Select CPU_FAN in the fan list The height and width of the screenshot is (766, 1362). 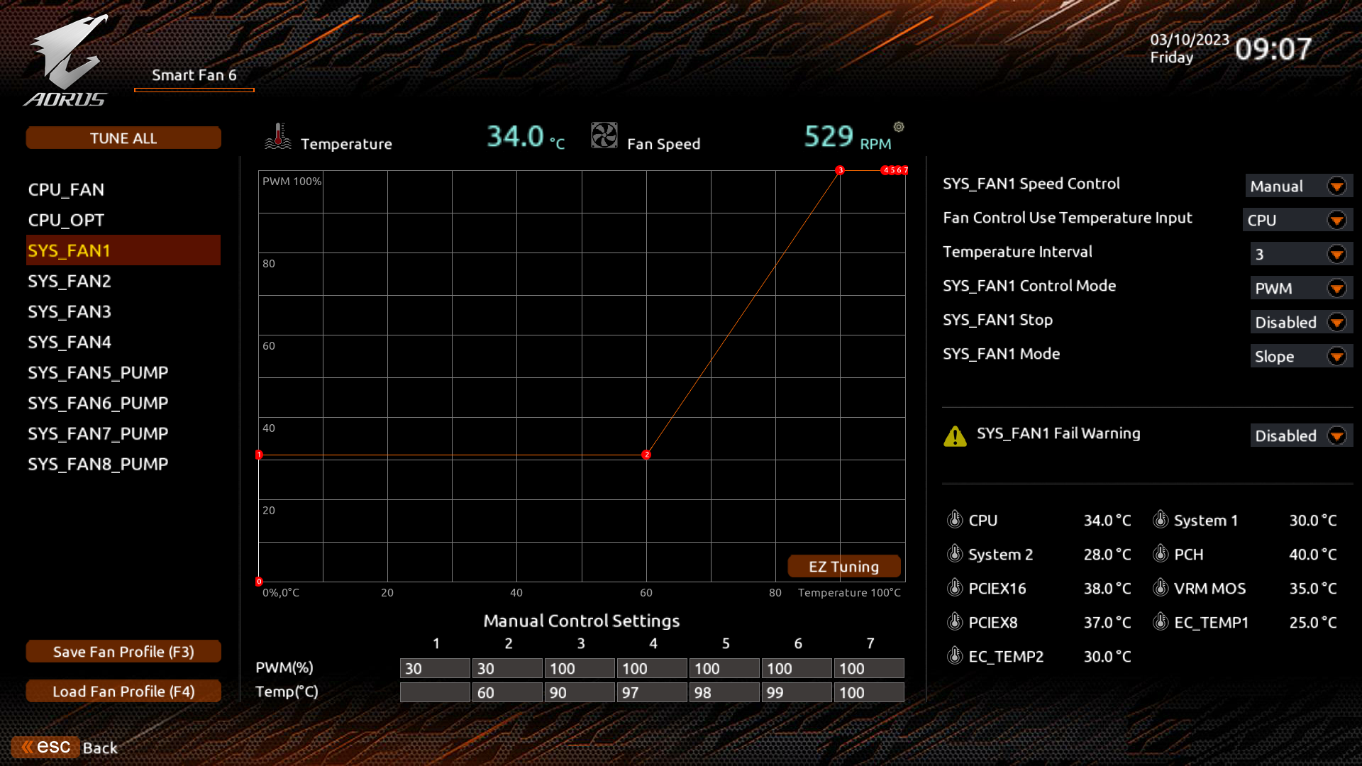[66, 190]
